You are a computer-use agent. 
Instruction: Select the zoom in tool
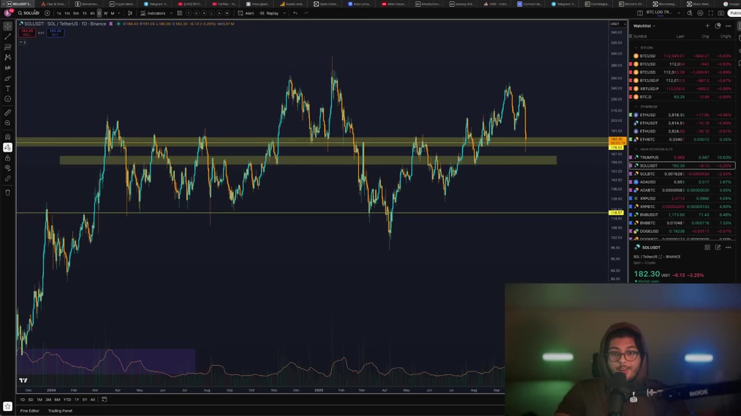(x=8, y=123)
